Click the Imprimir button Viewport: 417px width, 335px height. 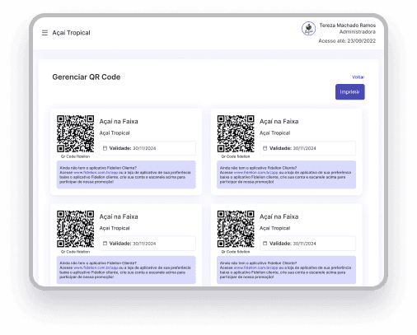coord(349,92)
